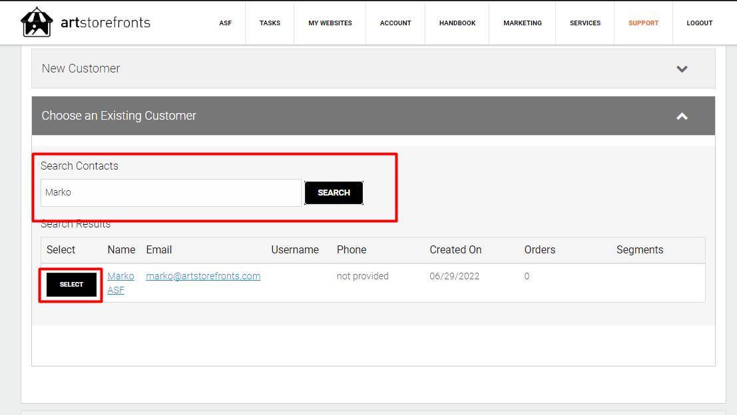Click the Search button for contacts
Viewport: 737px width, 415px height.
(x=334, y=192)
